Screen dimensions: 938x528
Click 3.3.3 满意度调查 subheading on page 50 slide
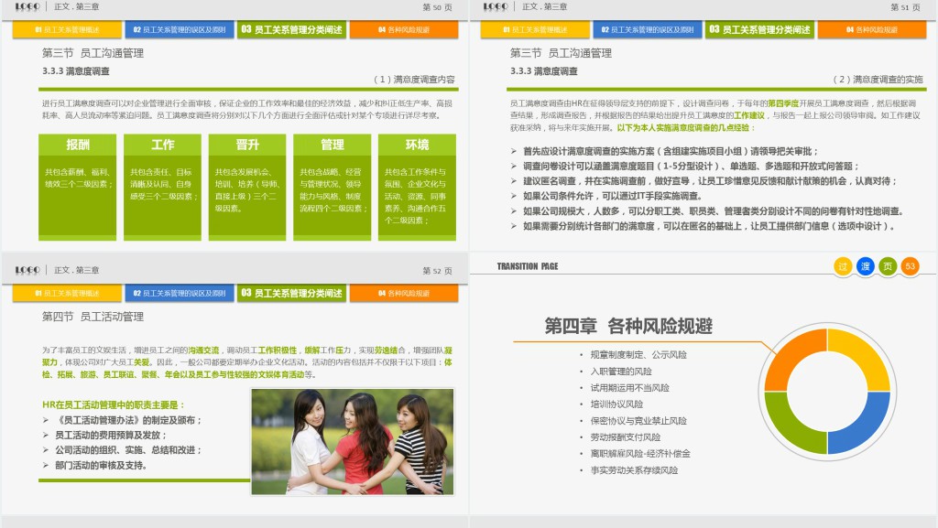click(x=76, y=71)
